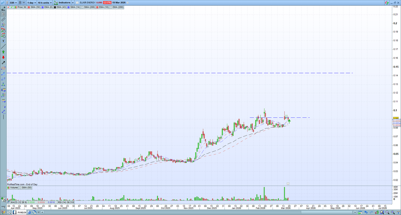The height and width of the screenshot is (215, 401).
Task: Click the information icon beside Elixir Energy
Action: click(x=77, y=3)
